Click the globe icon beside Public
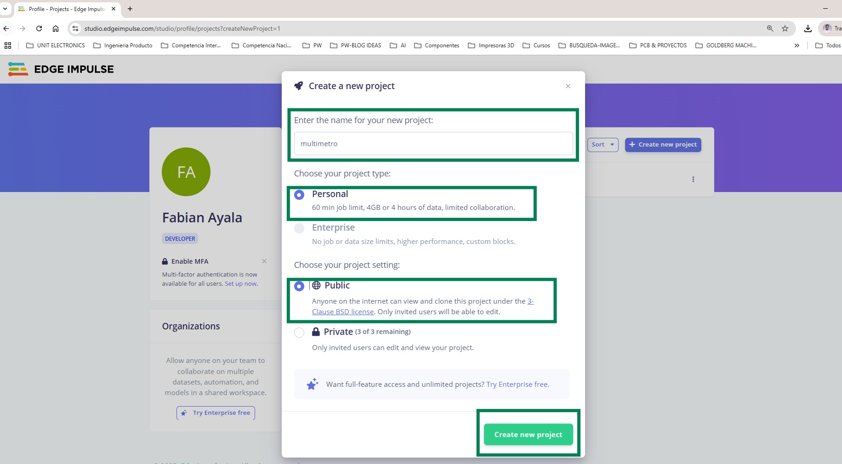 click(316, 285)
